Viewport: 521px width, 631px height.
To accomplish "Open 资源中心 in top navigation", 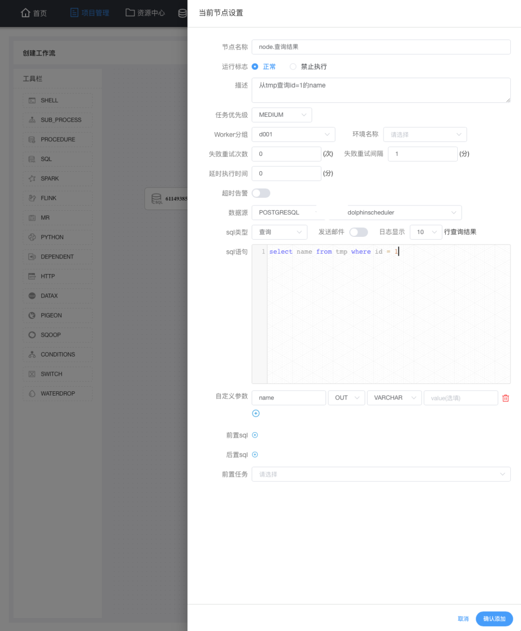I will tap(145, 13).
